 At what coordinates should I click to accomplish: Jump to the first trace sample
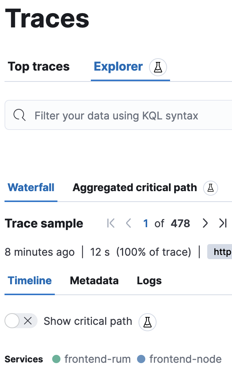(110, 223)
